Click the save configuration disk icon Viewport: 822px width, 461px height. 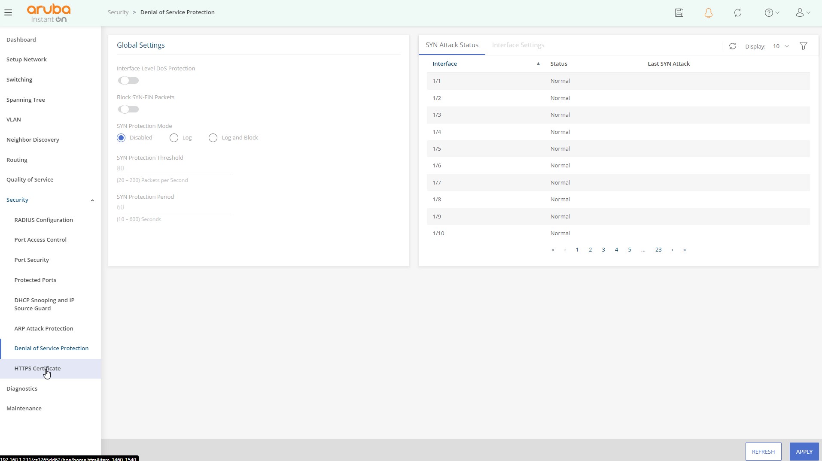pos(679,12)
